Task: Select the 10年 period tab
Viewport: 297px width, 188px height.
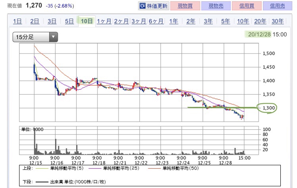Action: click(x=243, y=21)
